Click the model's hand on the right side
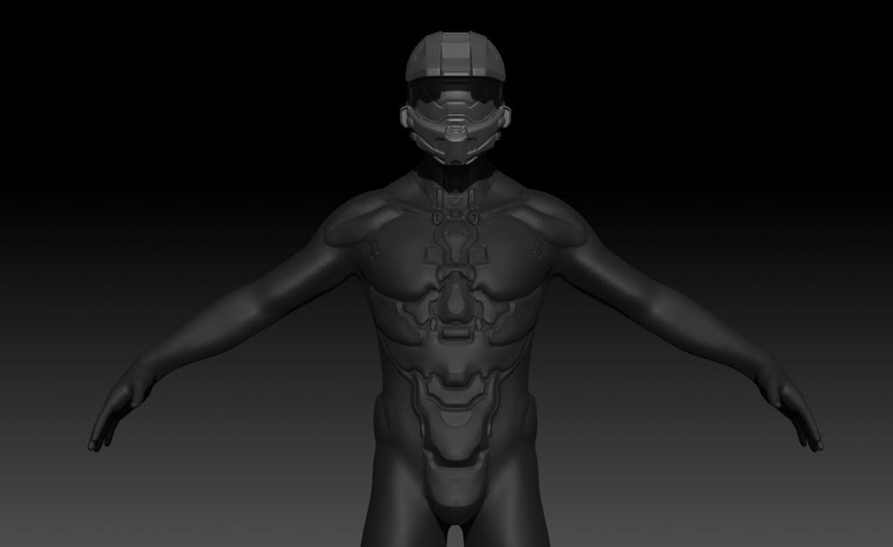Screen dimensions: 893x547 [x=789, y=405]
